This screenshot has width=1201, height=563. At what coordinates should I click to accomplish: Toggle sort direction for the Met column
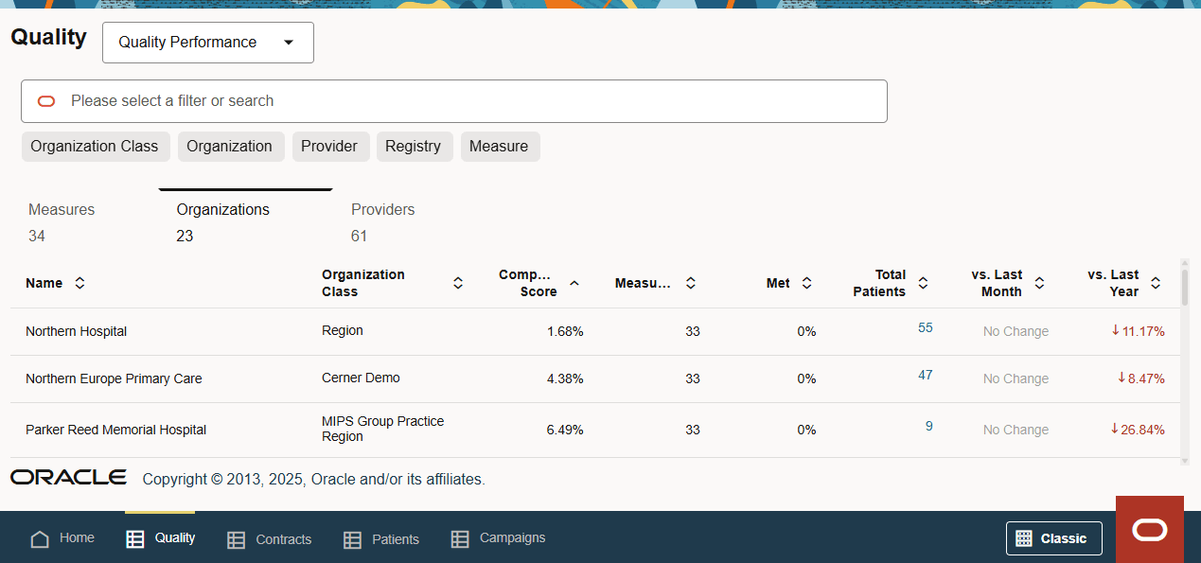click(x=806, y=282)
